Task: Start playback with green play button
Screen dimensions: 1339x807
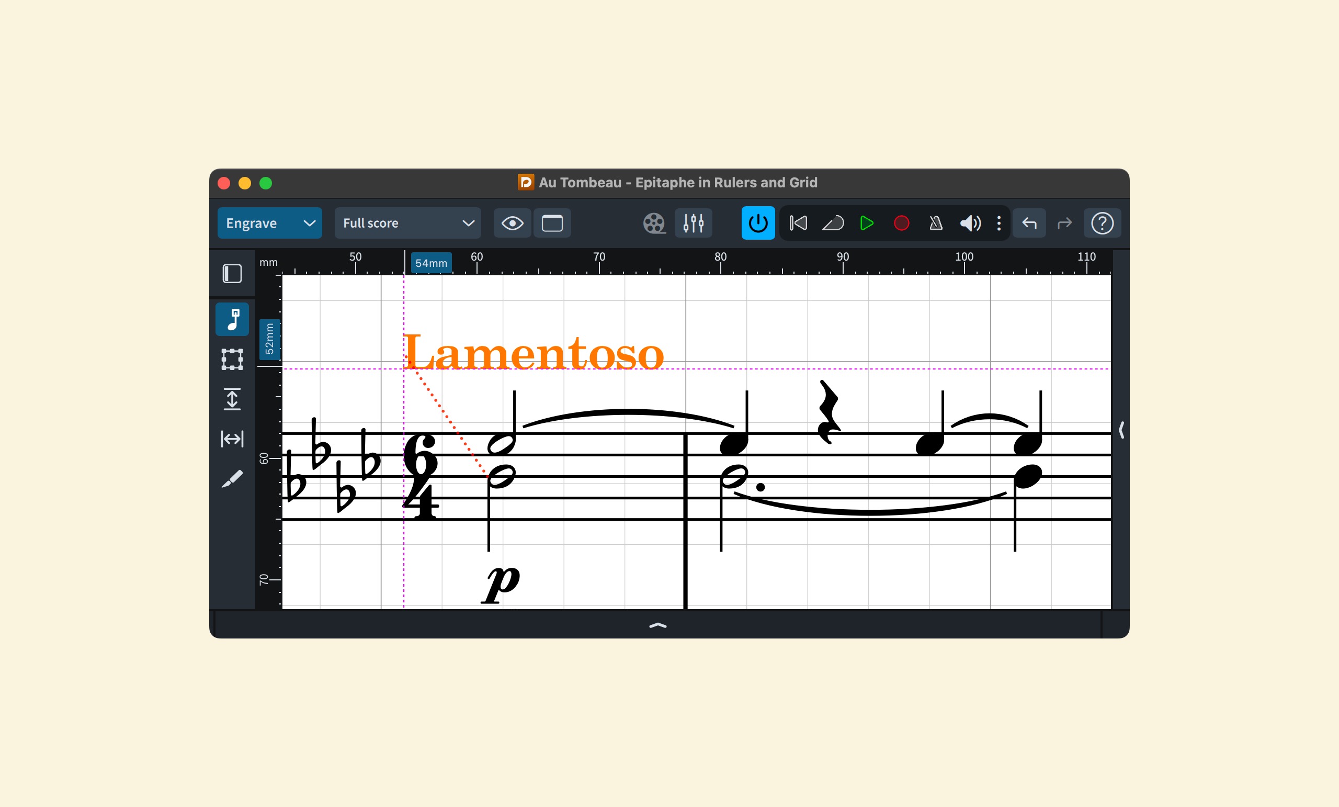Action: (867, 223)
